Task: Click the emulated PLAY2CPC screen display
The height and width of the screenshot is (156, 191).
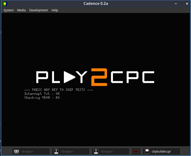Action: pyautogui.click(x=95, y=79)
